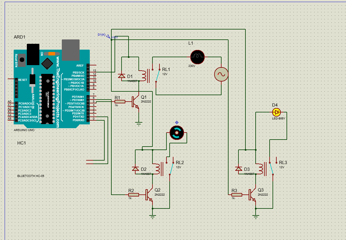This screenshot has width=346, height=240.
Task: Click ground symbol under Q3
Action: tap(256, 217)
